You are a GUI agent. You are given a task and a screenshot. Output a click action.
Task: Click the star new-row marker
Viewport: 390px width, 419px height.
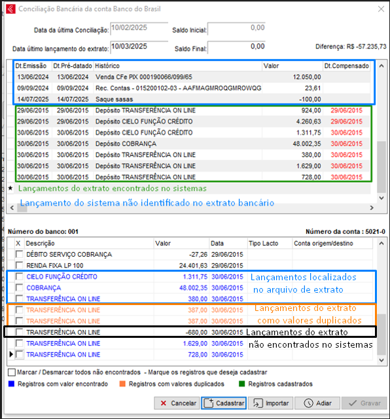click(10, 188)
